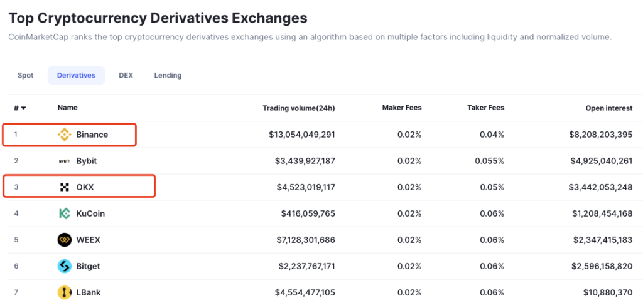643x303 pixels.
Task: Open the Bitget exchange link
Action: (x=88, y=266)
